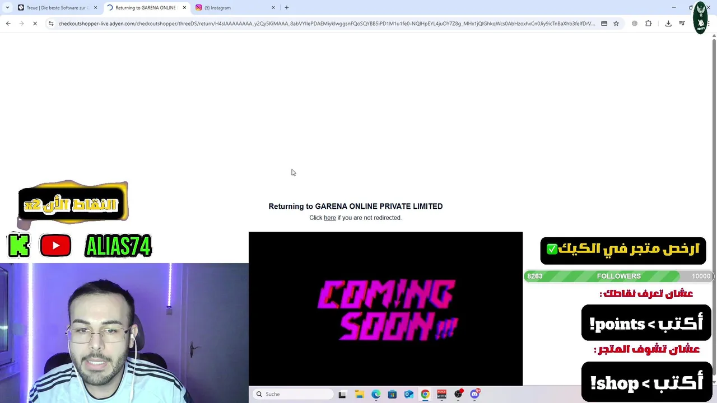Close the Treue tab
Screen dimensions: 717x403
pyautogui.click(x=95, y=8)
